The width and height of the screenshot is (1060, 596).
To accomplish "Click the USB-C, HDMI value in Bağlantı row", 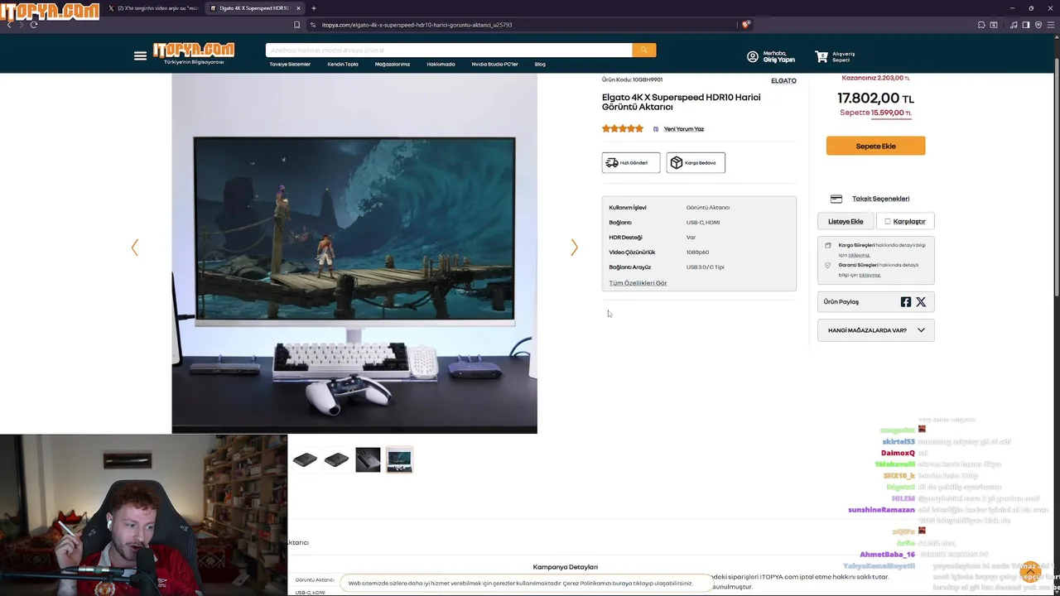I will [x=703, y=223].
